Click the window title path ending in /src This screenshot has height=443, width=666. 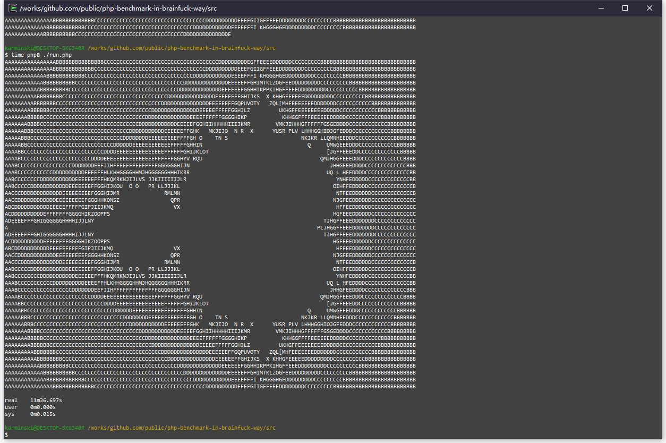point(118,8)
